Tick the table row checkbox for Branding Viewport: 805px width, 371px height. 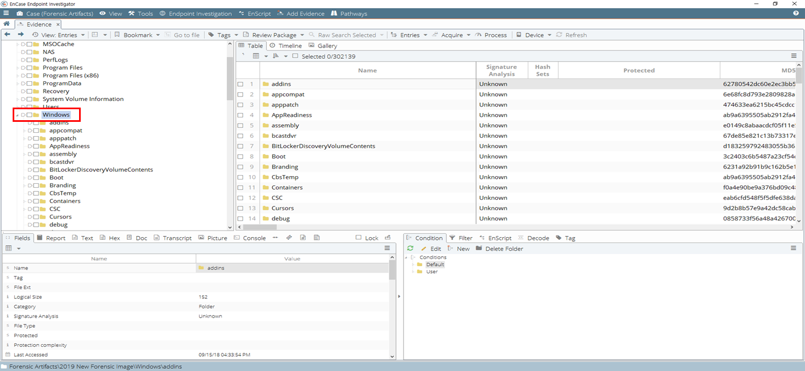(241, 167)
